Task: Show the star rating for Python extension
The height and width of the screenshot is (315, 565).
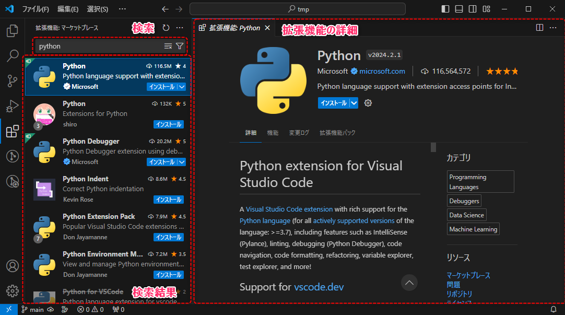Action: (502, 72)
